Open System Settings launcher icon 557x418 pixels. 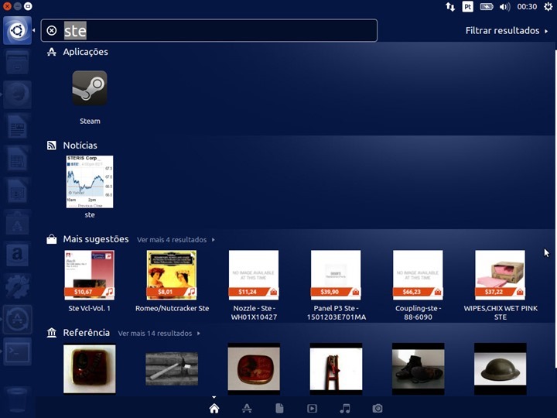(x=17, y=286)
